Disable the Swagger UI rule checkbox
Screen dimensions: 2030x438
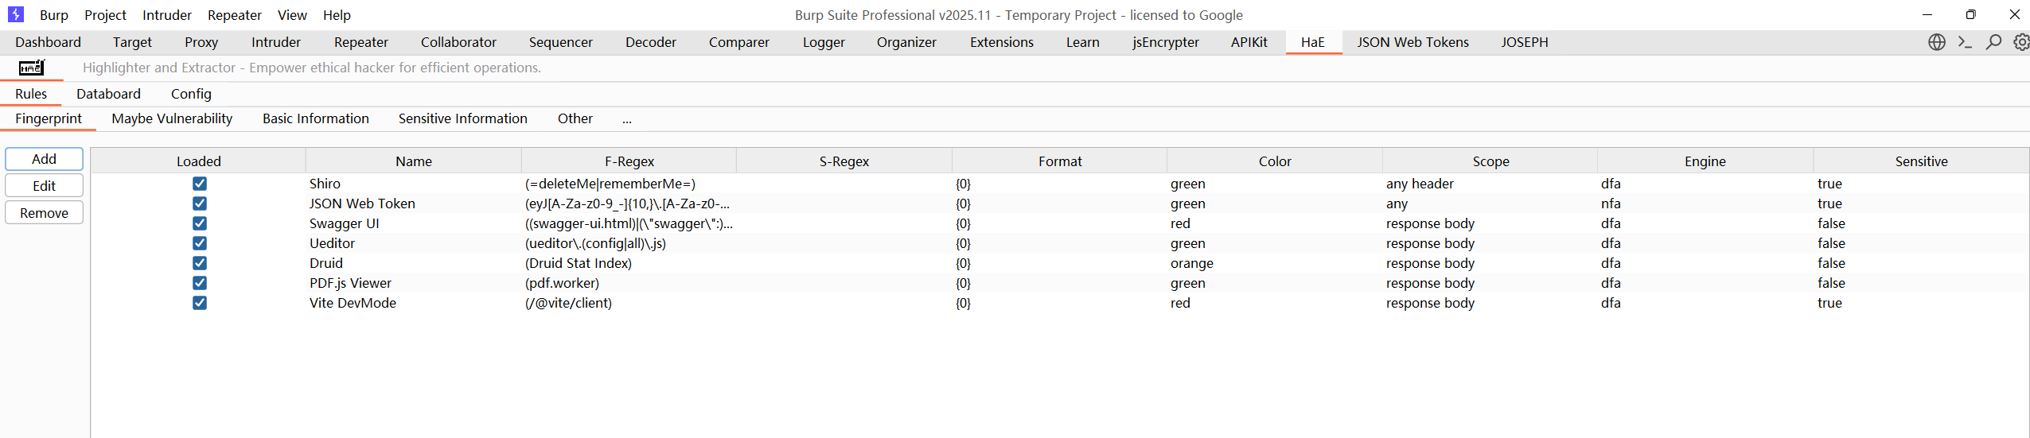point(200,223)
